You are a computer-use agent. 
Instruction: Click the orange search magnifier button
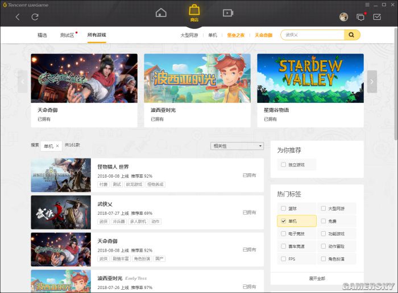(352, 35)
